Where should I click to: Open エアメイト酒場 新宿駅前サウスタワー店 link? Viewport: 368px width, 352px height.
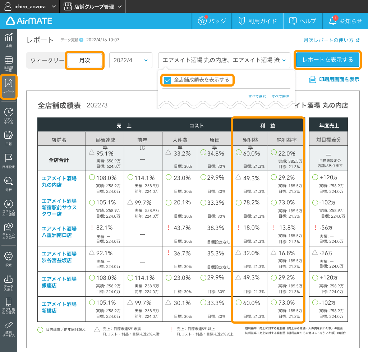tap(59, 208)
